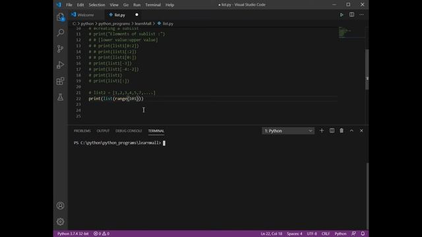Open the Run and Debug view
The width and height of the screenshot is (422, 237).
60,65
